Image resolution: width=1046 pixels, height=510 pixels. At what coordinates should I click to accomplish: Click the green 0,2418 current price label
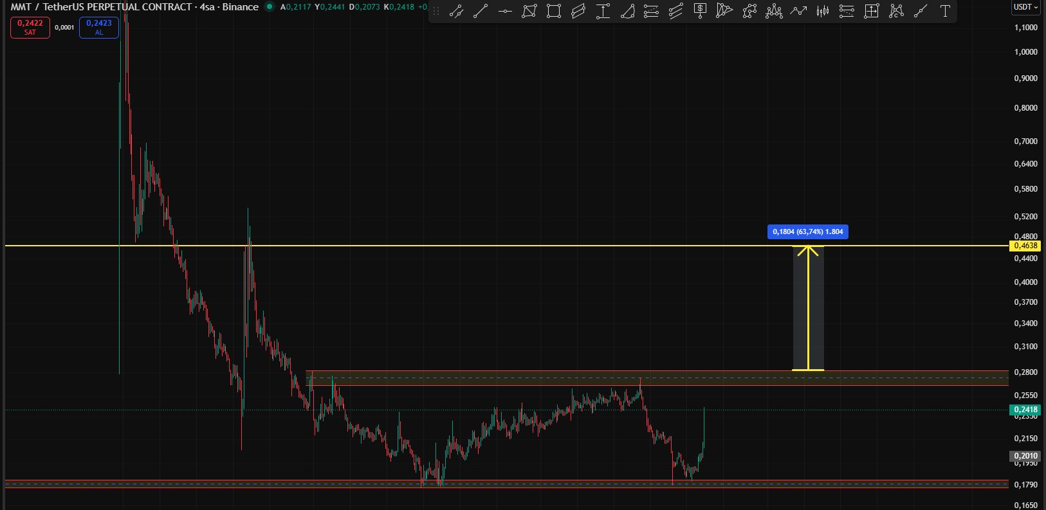click(1026, 410)
